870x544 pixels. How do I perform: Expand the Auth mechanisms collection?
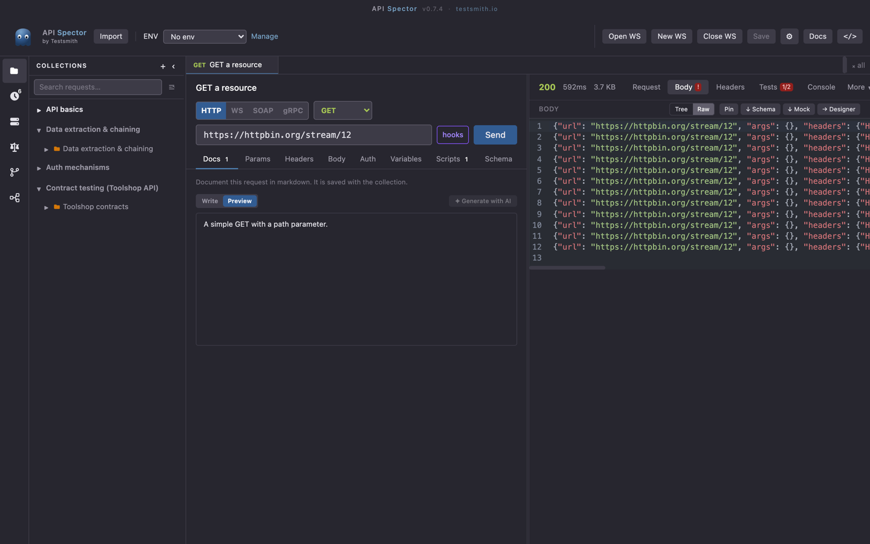coord(39,168)
